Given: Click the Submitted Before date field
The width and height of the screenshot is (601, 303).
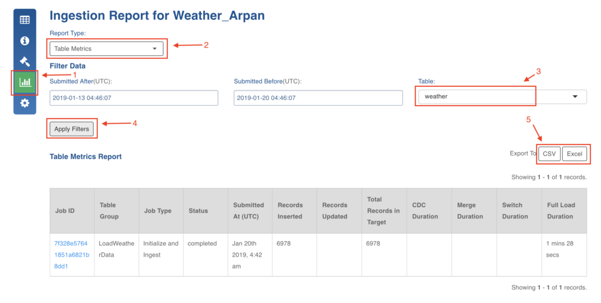Looking at the screenshot, I should [x=318, y=98].
